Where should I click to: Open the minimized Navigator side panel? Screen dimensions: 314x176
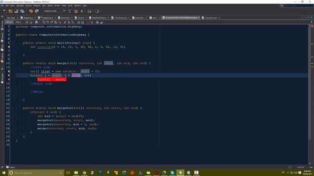tap(2, 78)
